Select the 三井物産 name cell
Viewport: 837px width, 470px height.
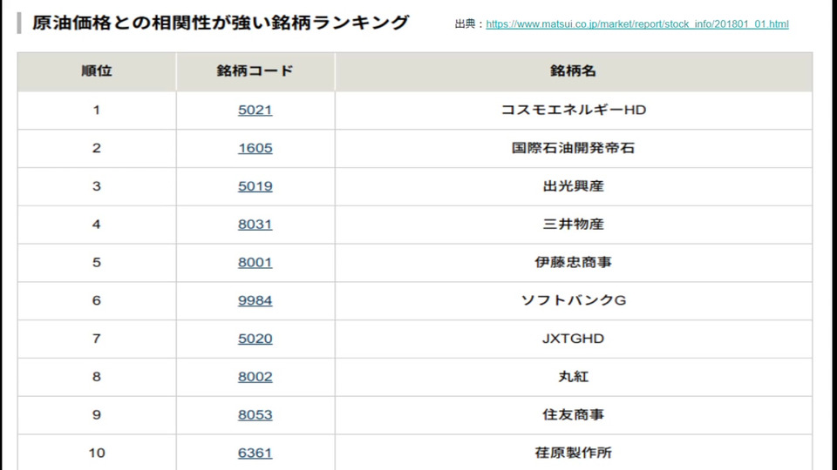(574, 225)
